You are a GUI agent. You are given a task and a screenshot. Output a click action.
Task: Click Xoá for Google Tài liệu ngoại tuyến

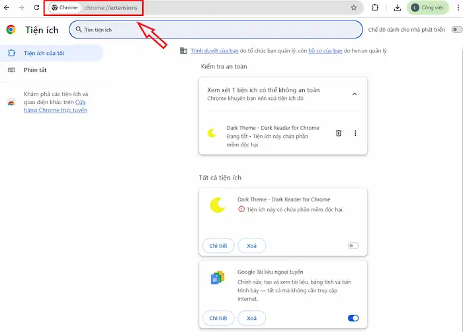coord(251,319)
